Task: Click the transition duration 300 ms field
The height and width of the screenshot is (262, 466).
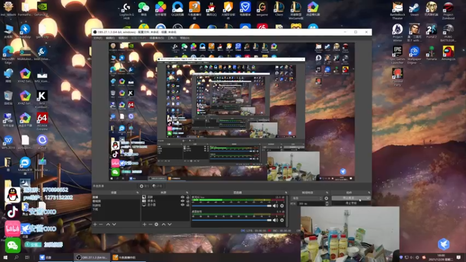Action: [x=312, y=203]
